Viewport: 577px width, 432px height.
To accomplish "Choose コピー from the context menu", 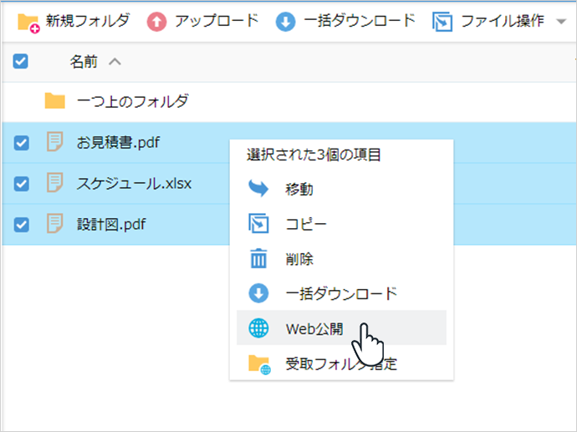I will point(341,224).
